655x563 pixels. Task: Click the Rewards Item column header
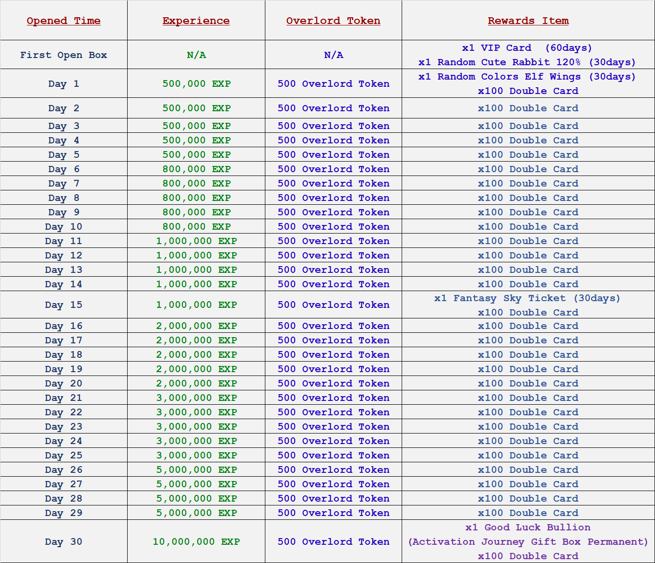(x=528, y=21)
